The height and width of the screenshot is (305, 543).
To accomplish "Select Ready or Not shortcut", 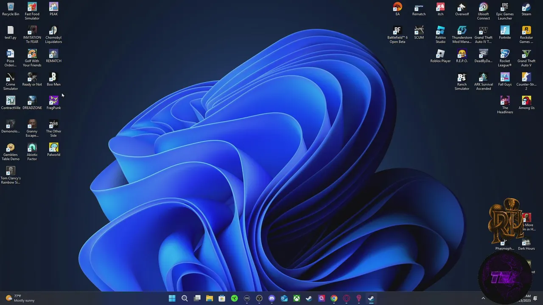I will pyautogui.click(x=32, y=80).
